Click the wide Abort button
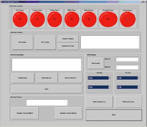Screen dimensions: 147x127 click(47, 89)
